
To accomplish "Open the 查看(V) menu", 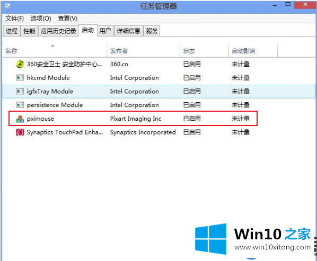I will click(68, 19).
